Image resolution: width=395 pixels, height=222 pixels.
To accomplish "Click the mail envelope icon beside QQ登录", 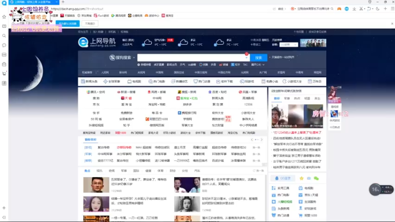I will pyautogui.click(x=309, y=178).
